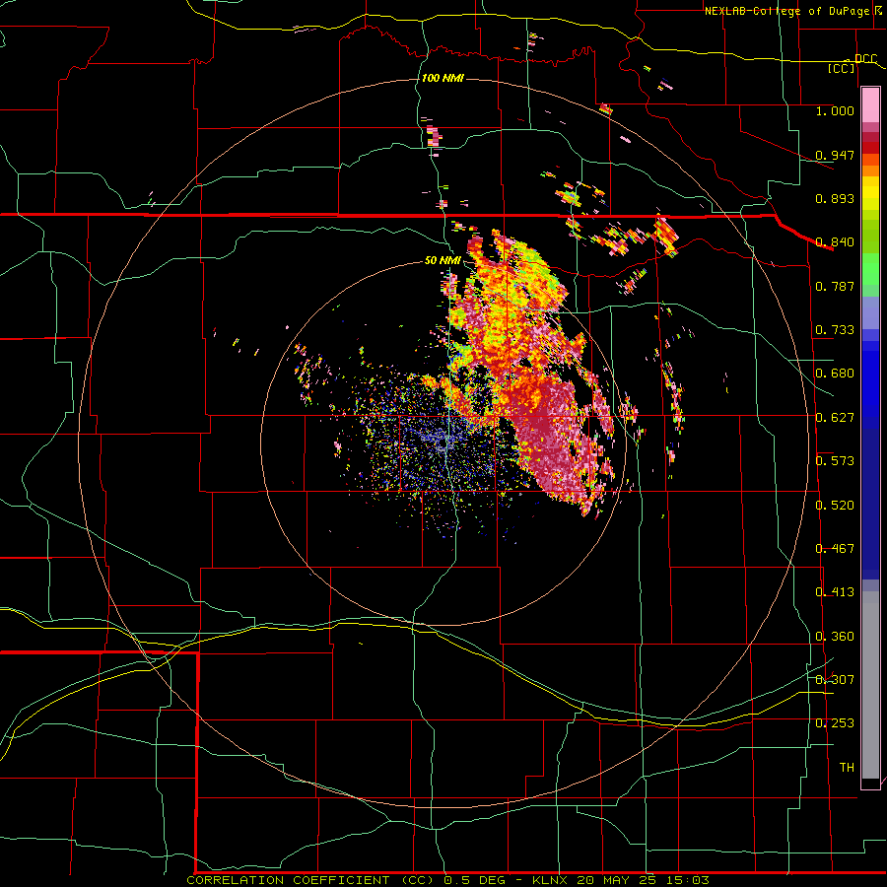
Task: Select the 0.360 legend value
Action: (x=835, y=637)
